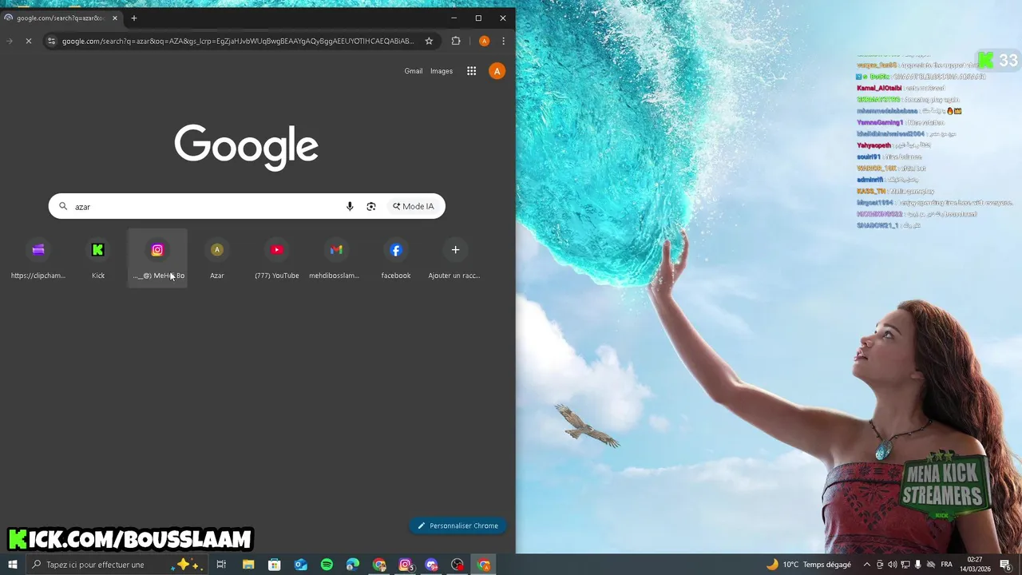
Task: Open the Google account avatar
Action: (497, 71)
